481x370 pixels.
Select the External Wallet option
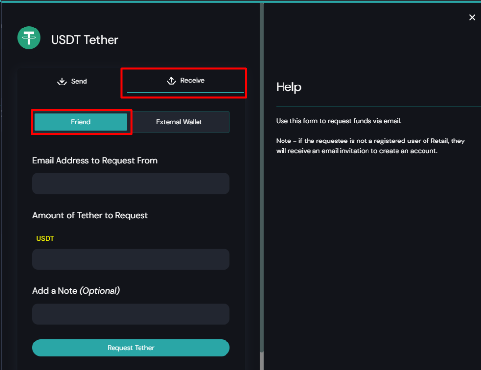point(179,122)
